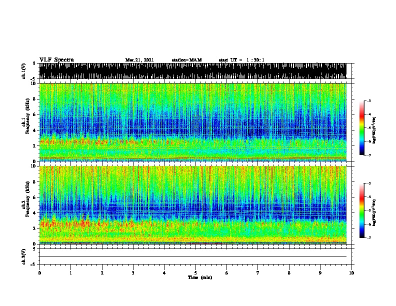This screenshot has width=396, height=306.
Task: Click the ch.2 color bar log(PSD) label
Action: pos(374,213)
